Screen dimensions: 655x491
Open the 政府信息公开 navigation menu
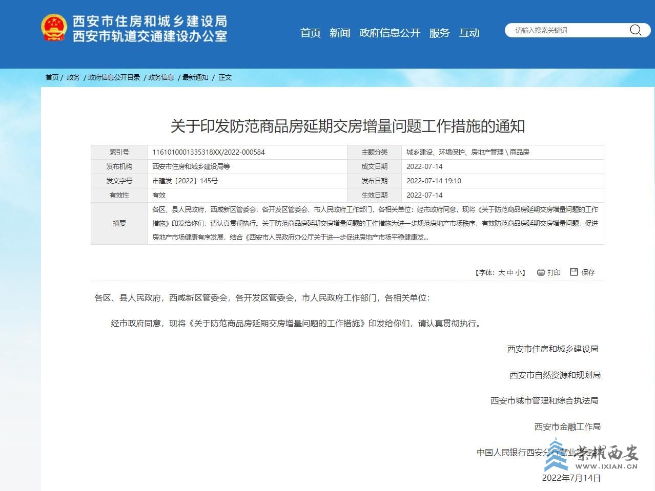(390, 33)
